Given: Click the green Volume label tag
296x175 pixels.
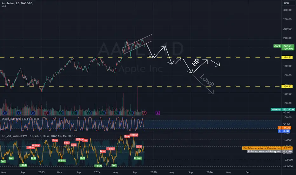Looking at the screenshot, I should [x=276, y=109].
